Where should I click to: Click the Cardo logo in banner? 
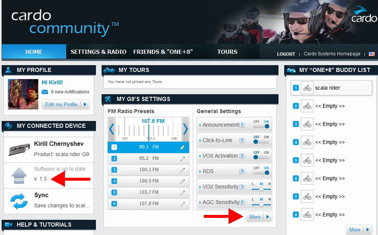[x=364, y=14]
